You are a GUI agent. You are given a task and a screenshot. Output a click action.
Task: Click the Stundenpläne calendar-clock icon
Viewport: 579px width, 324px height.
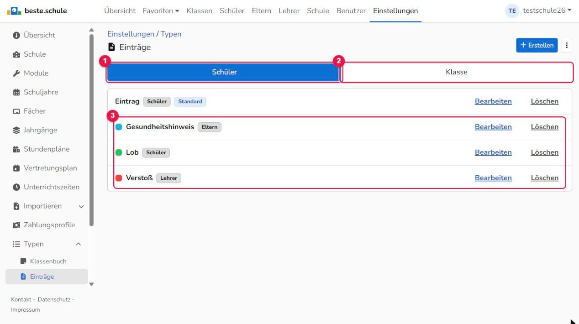coord(16,149)
